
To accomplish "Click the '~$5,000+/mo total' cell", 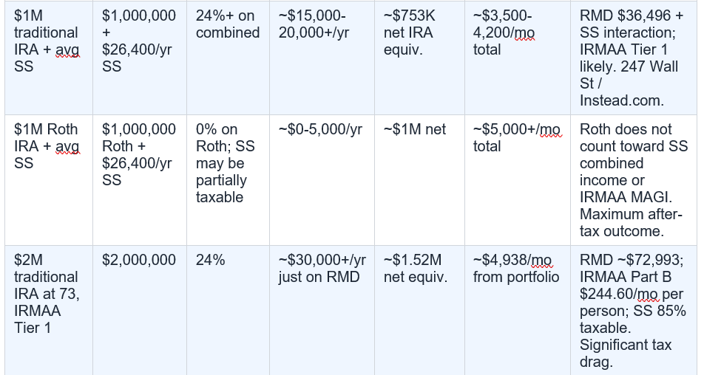I will (x=517, y=180).
